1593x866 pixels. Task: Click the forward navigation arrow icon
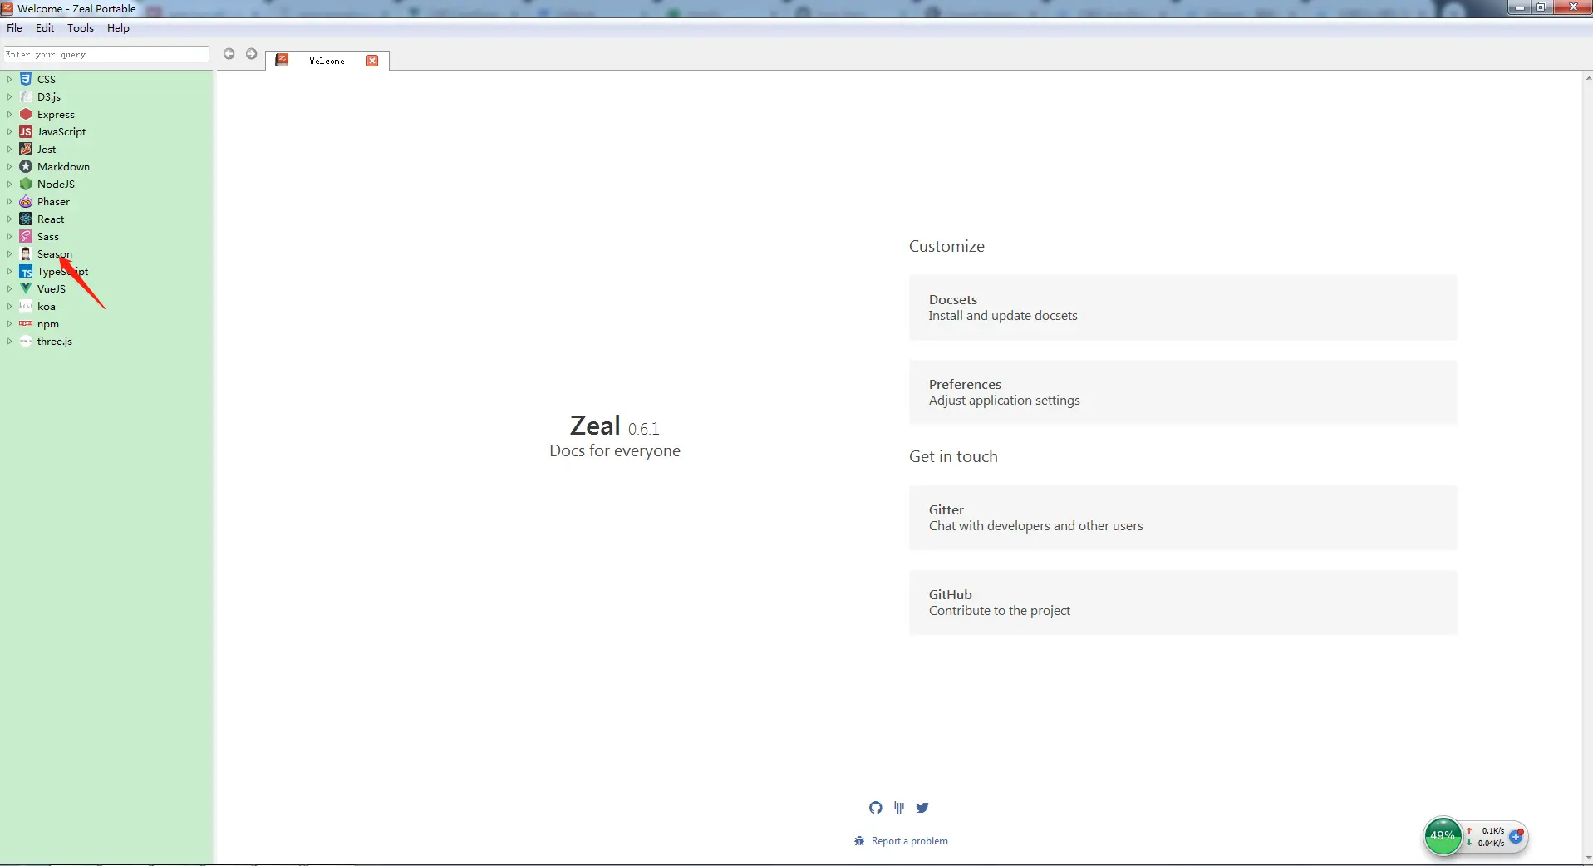tap(252, 54)
